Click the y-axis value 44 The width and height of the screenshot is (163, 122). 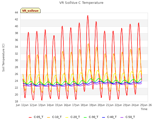click(x=16, y=12)
